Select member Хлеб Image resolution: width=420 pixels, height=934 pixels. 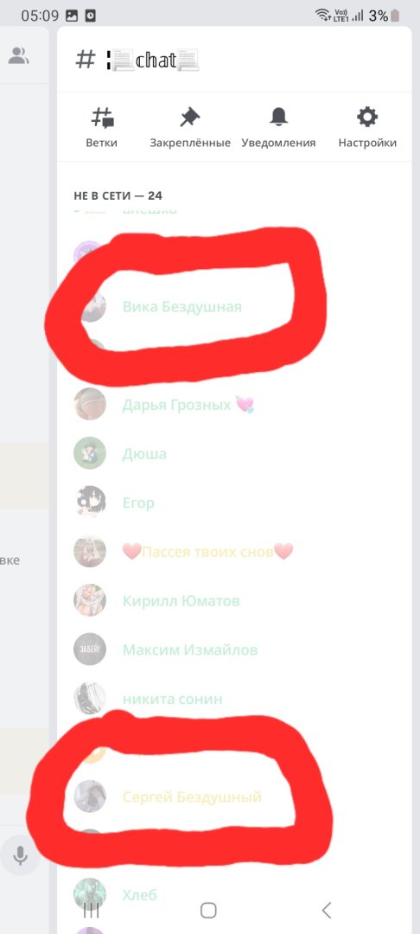click(236, 894)
